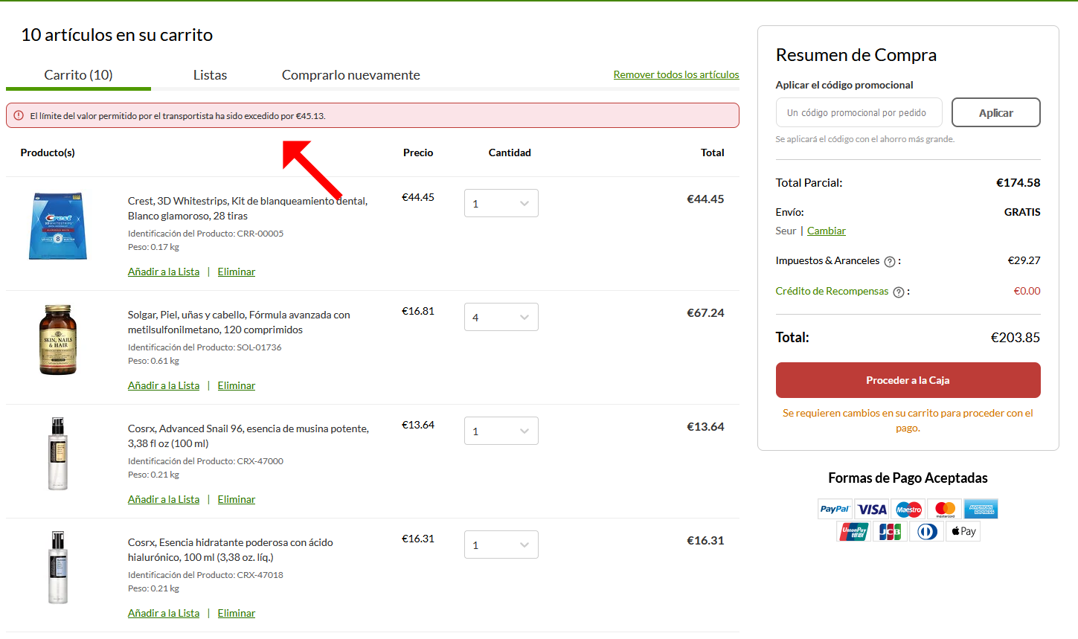1078x639 pixels.
Task: Click the Total Parcial amount €174.58
Action: 1018,182
